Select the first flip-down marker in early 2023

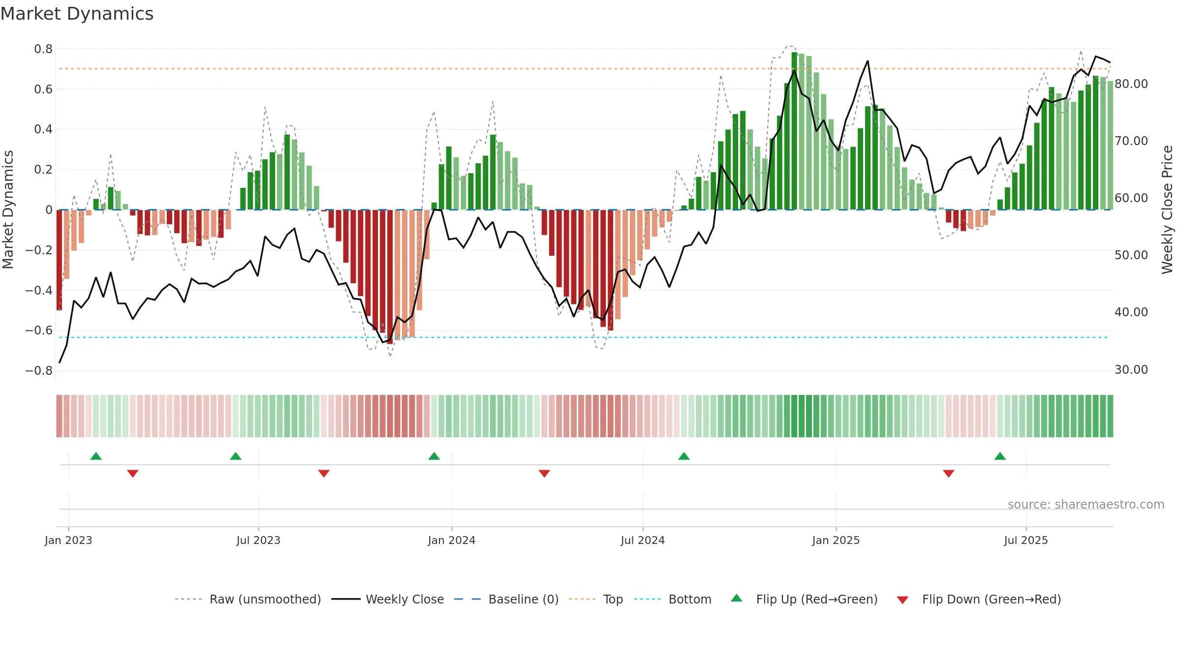[133, 474]
